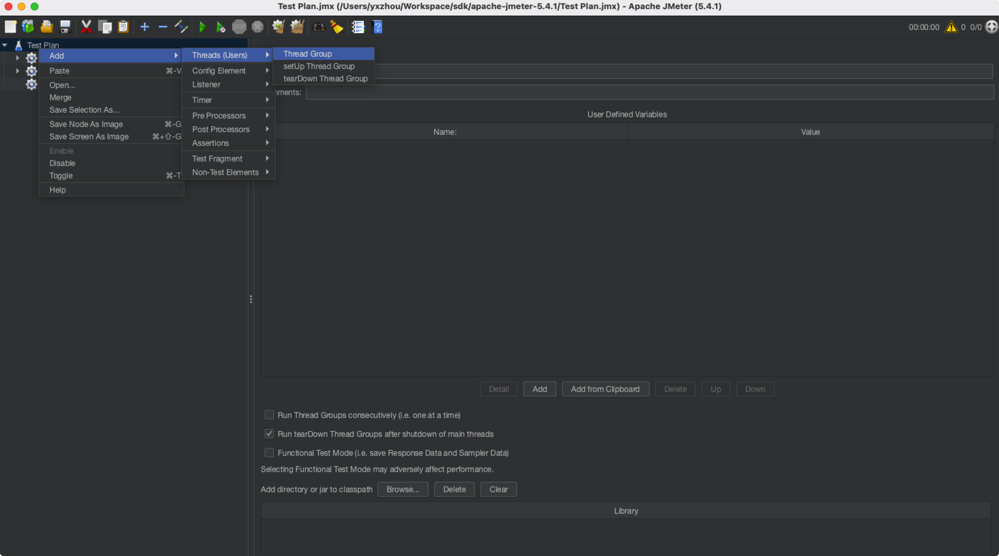Click the Comments input field
The width and height of the screenshot is (999, 556).
coord(649,92)
